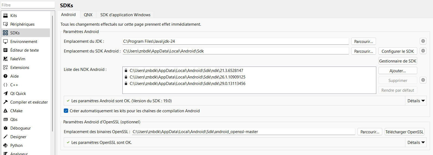Uncheck automatic Android kit creation checkbox
This screenshot has height=155, width=433.
click(x=66, y=111)
